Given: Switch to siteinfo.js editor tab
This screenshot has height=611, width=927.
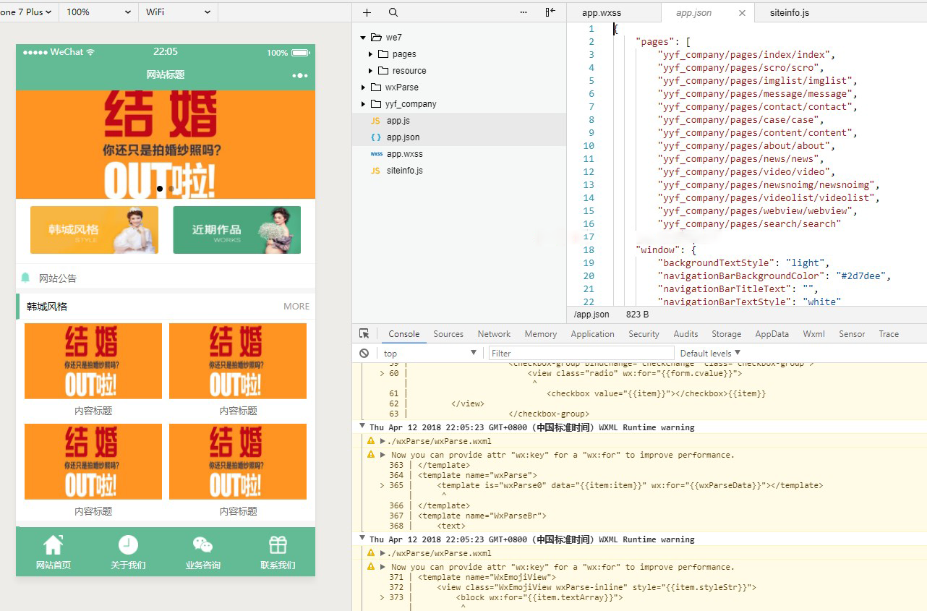Looking at the screenshot, I should 790,13.
